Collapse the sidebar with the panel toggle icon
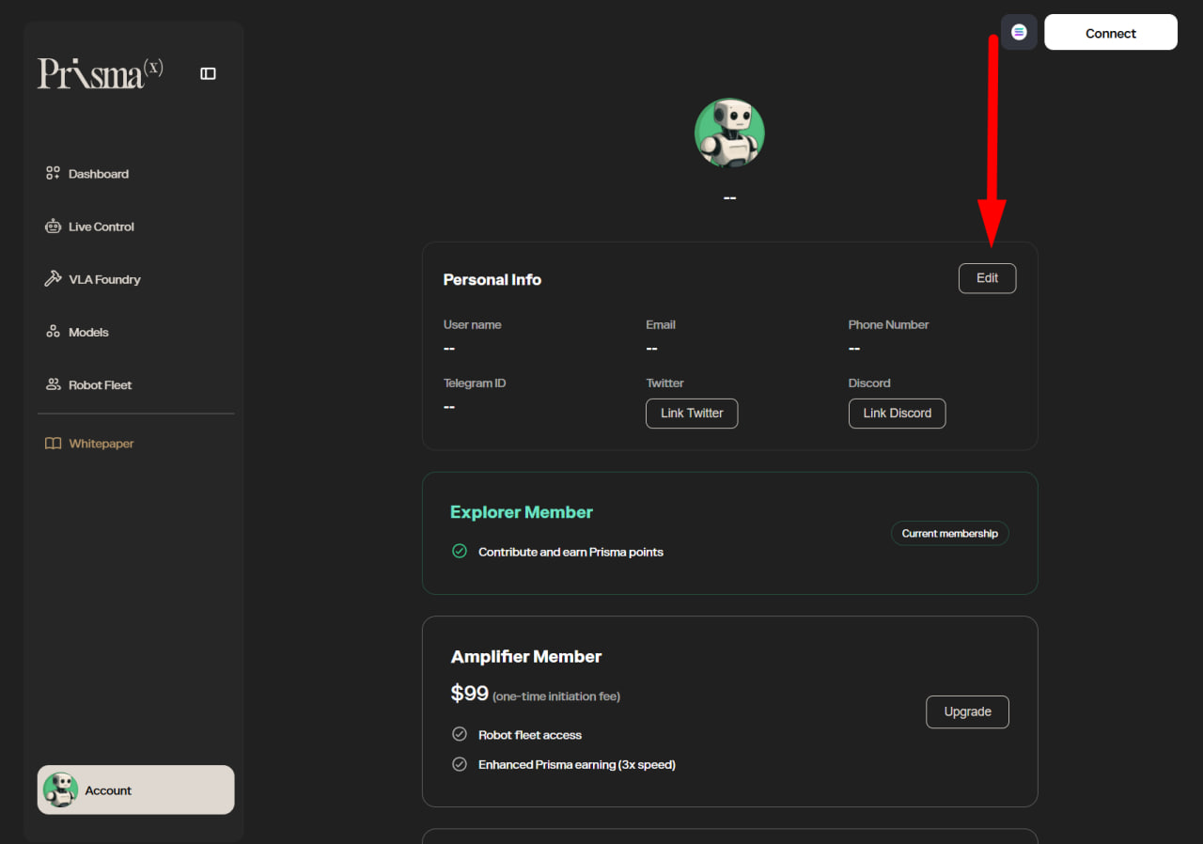Image resolution: width=1203 pixels, height=844 pixels. (x=209, y=73)
